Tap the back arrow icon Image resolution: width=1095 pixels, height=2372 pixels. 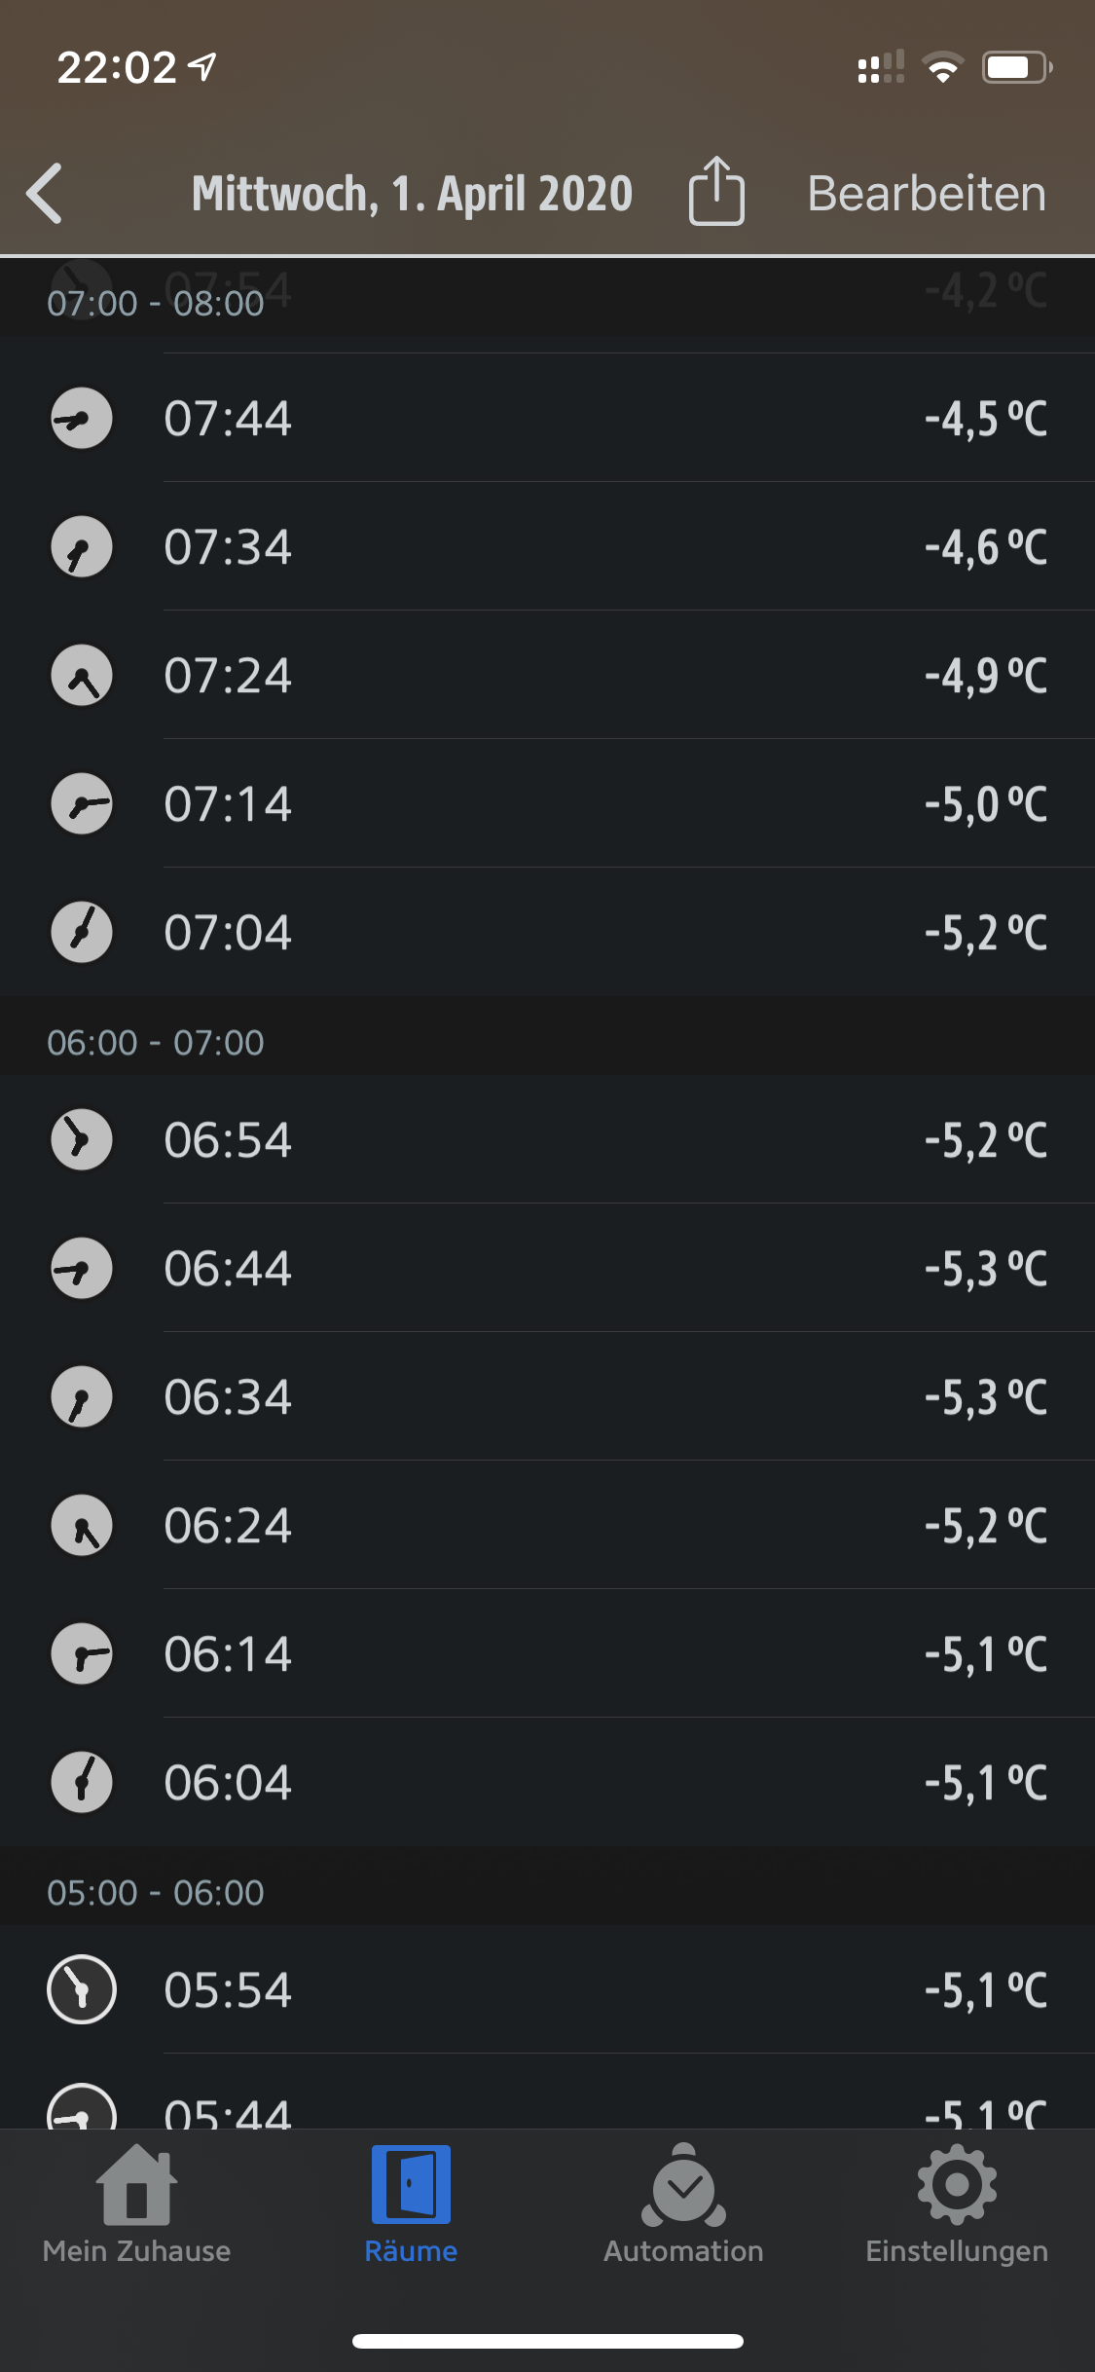tap(46, 193)
